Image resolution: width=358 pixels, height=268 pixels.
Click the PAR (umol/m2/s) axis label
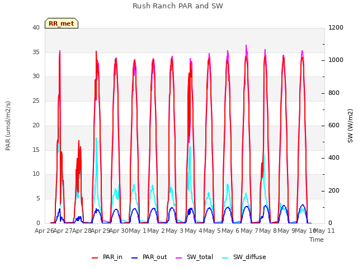[8, 126]
